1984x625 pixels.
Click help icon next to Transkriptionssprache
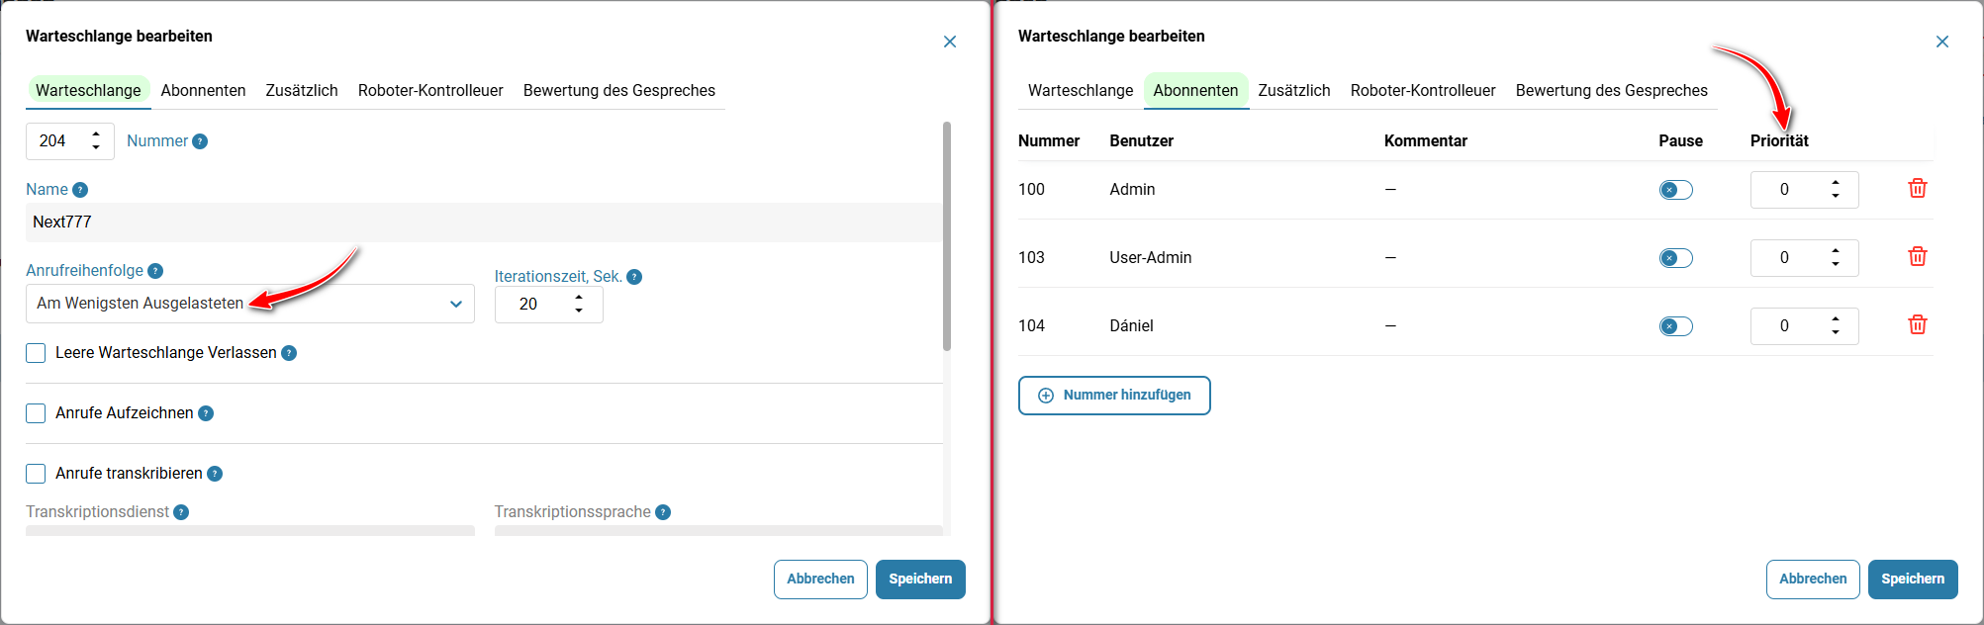[x=663, y=512]
